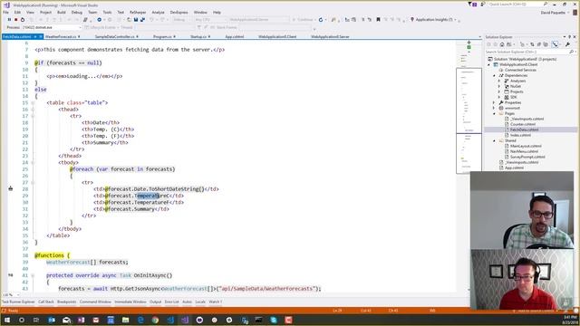Toggle pin on the FetchData.cshtml tab
580x326 pixels.
[x=35, y=37]
